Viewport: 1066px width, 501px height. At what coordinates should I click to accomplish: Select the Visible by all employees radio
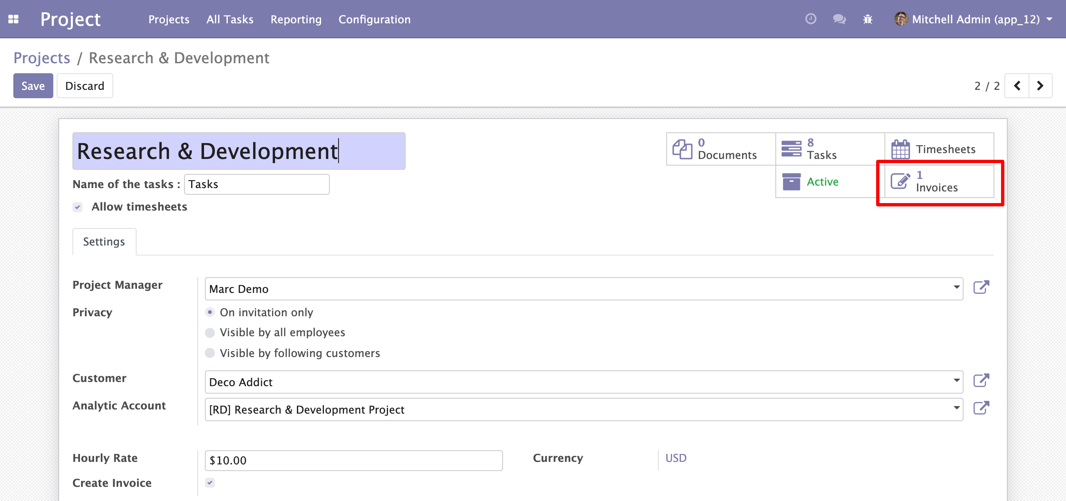pos(210,332)
